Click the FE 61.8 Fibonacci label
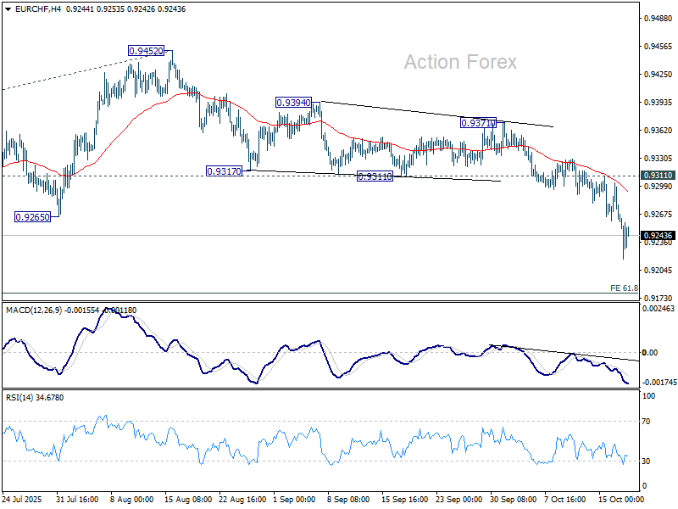This screenshot has width=678, height=509. pyautogui.click(x=624, y=288)
